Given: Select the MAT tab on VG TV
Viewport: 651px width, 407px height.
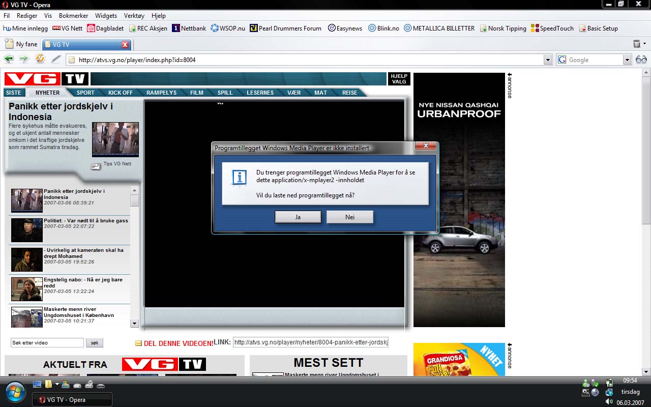Looking at the screenshot, I should pos(320,93).
